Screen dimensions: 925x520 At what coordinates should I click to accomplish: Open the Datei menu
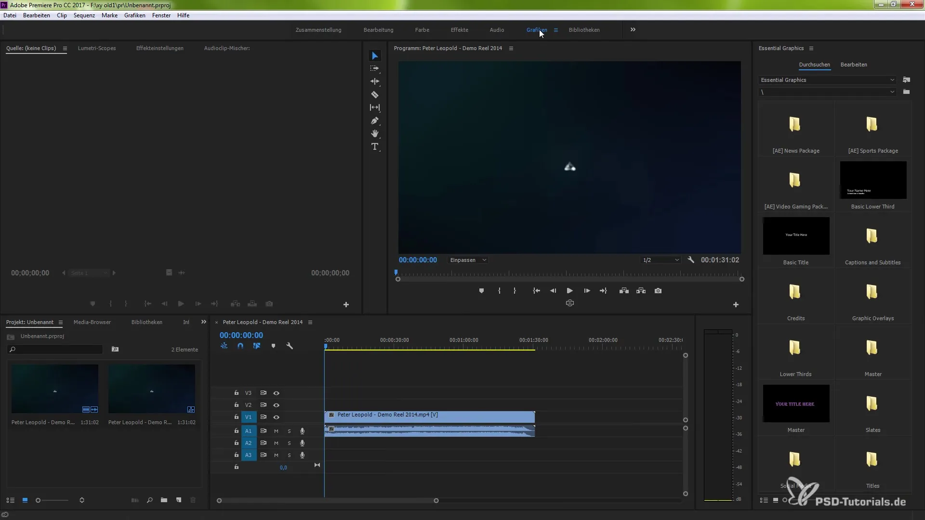[x=10, y=15]
